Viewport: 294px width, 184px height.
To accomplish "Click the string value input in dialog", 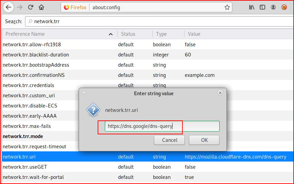I will click(162, 126).
